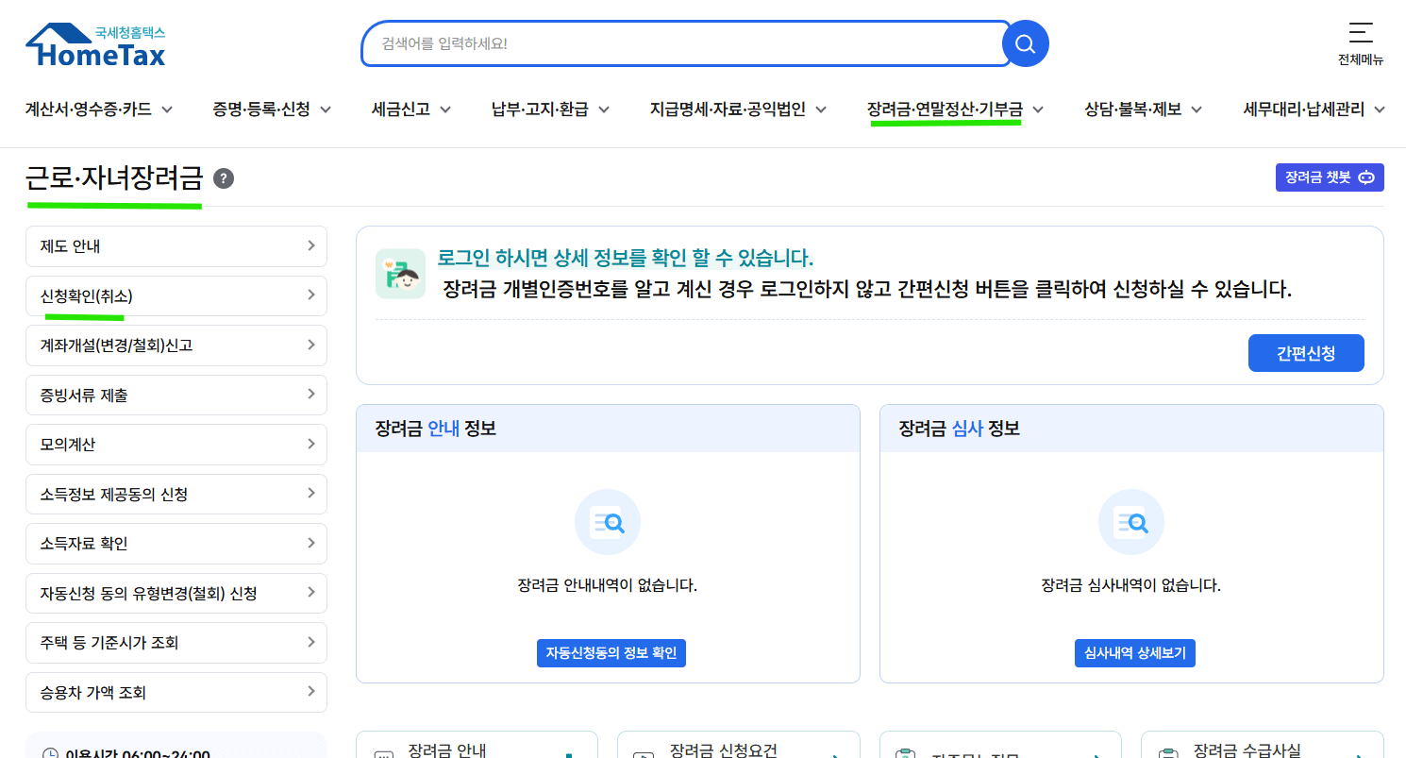
Task: Click the 간편신청 button
Action: point(1306,352)
